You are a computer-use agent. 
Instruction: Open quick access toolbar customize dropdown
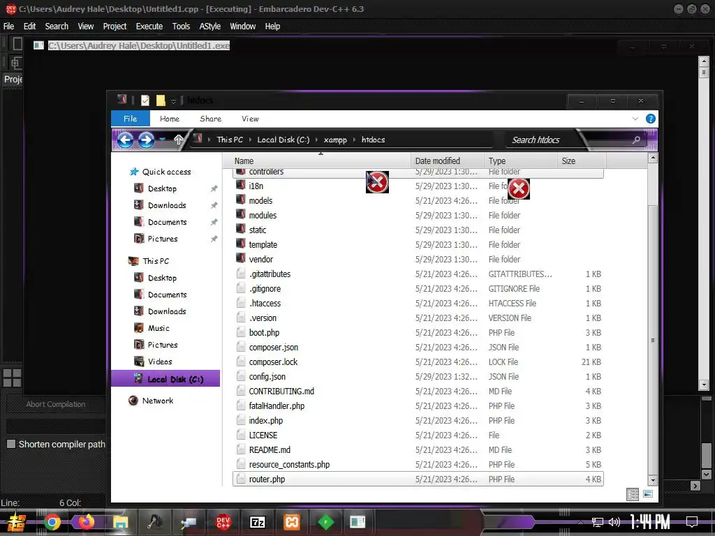173,101
